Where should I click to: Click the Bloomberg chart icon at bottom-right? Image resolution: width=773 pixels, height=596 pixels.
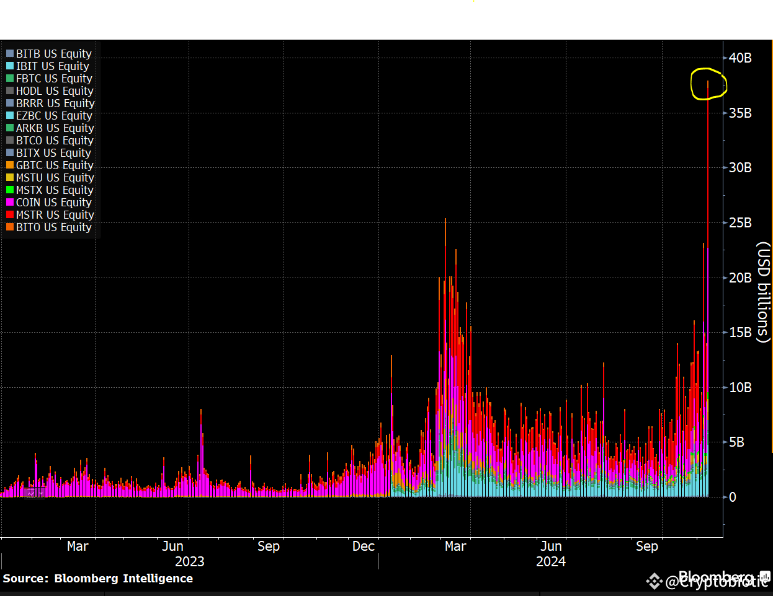(764, 576)
